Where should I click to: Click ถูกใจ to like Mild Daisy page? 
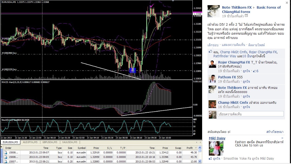coord(217,159)
